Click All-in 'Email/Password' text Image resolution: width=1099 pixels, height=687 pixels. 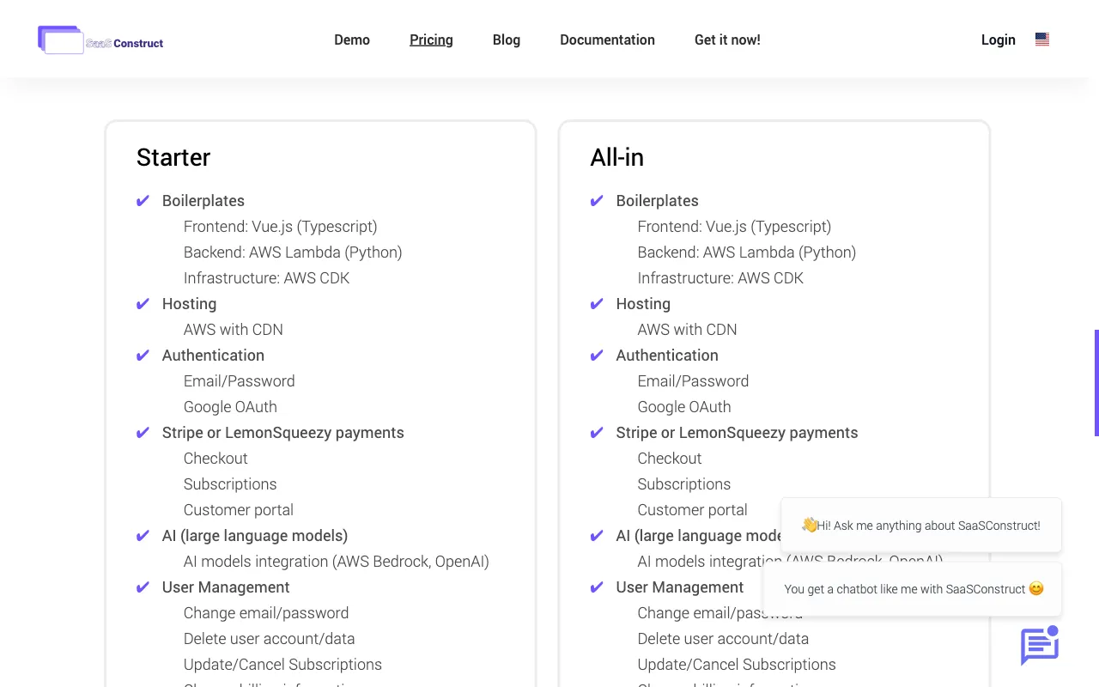coord(694,381)
